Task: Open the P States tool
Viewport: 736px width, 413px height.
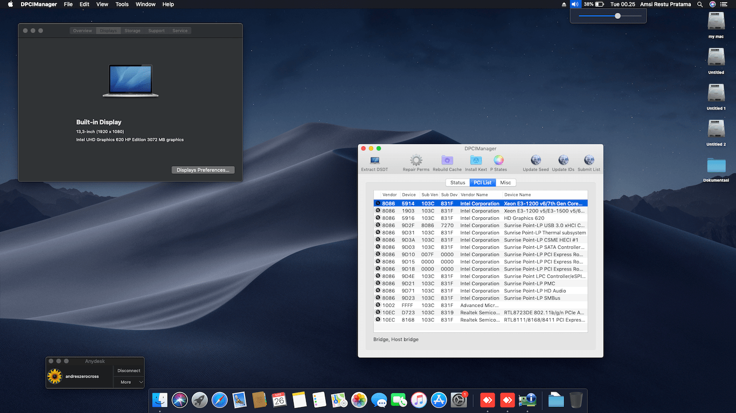Action: tap(498, 161)
